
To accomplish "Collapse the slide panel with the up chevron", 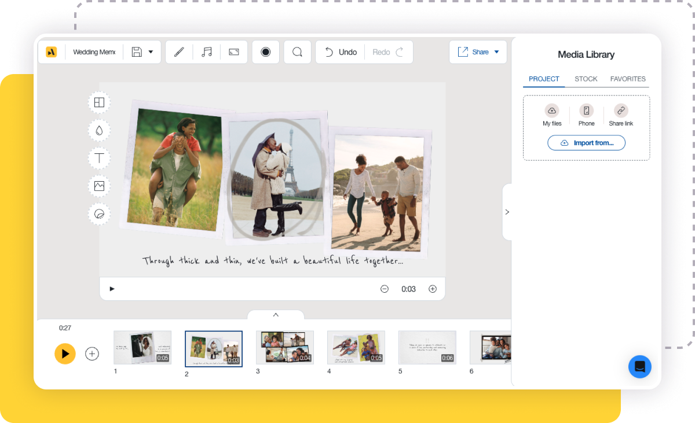I will (x=276, y=316).
